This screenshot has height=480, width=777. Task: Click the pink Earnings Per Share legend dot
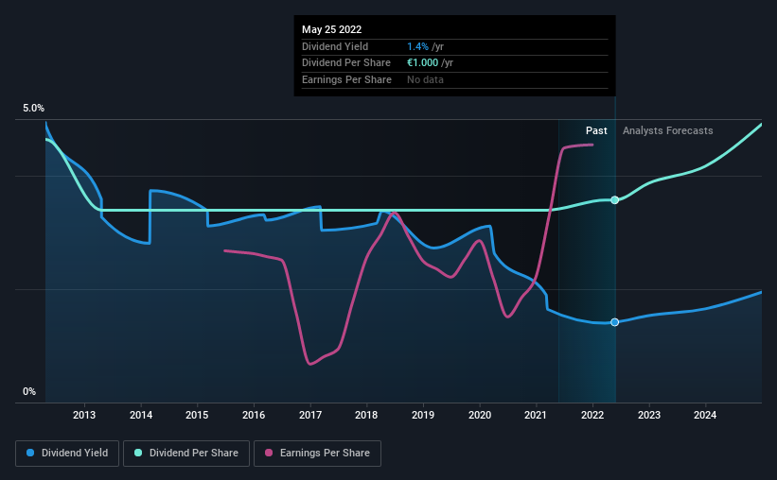[269, 453]
